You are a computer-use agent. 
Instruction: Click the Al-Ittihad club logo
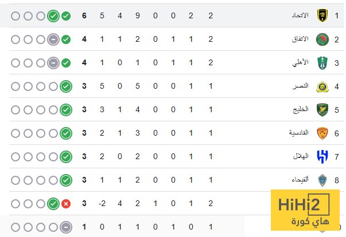coord(321,15)
